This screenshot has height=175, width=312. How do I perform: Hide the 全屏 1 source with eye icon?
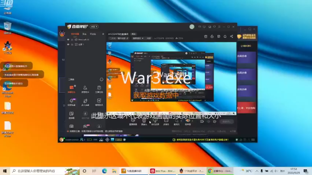[68, 44]
